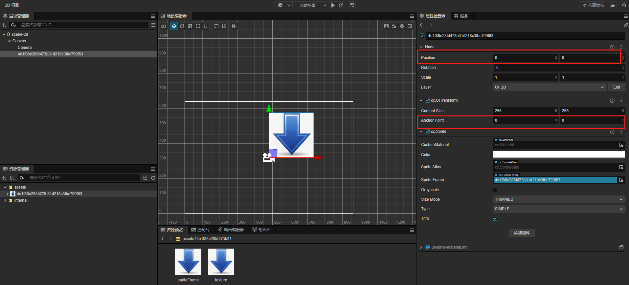The image size is (629, 285).
Task: Open the Size Mode dropdown
Action: click(558, 199)
